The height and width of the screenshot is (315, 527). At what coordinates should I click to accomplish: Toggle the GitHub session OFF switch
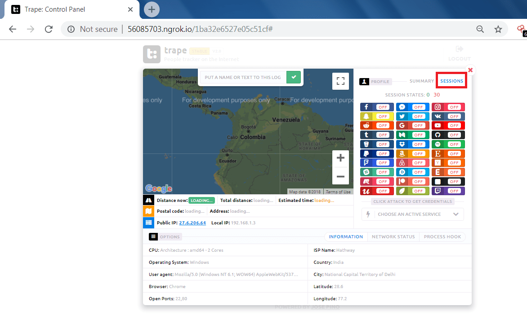[x=454, y=135]
